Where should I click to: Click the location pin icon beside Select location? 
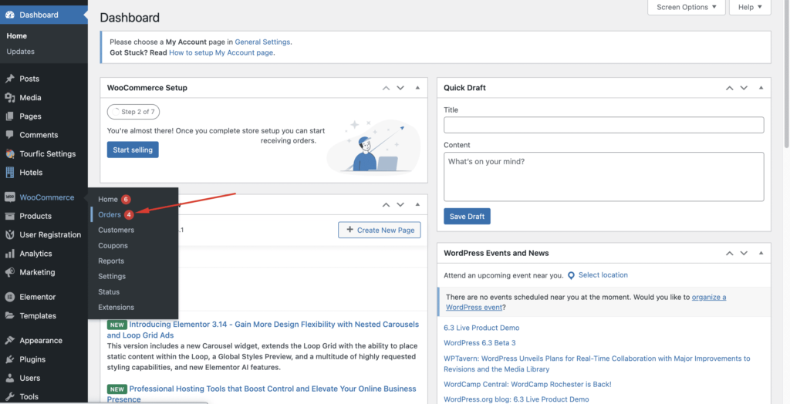(x=572, y=275)
